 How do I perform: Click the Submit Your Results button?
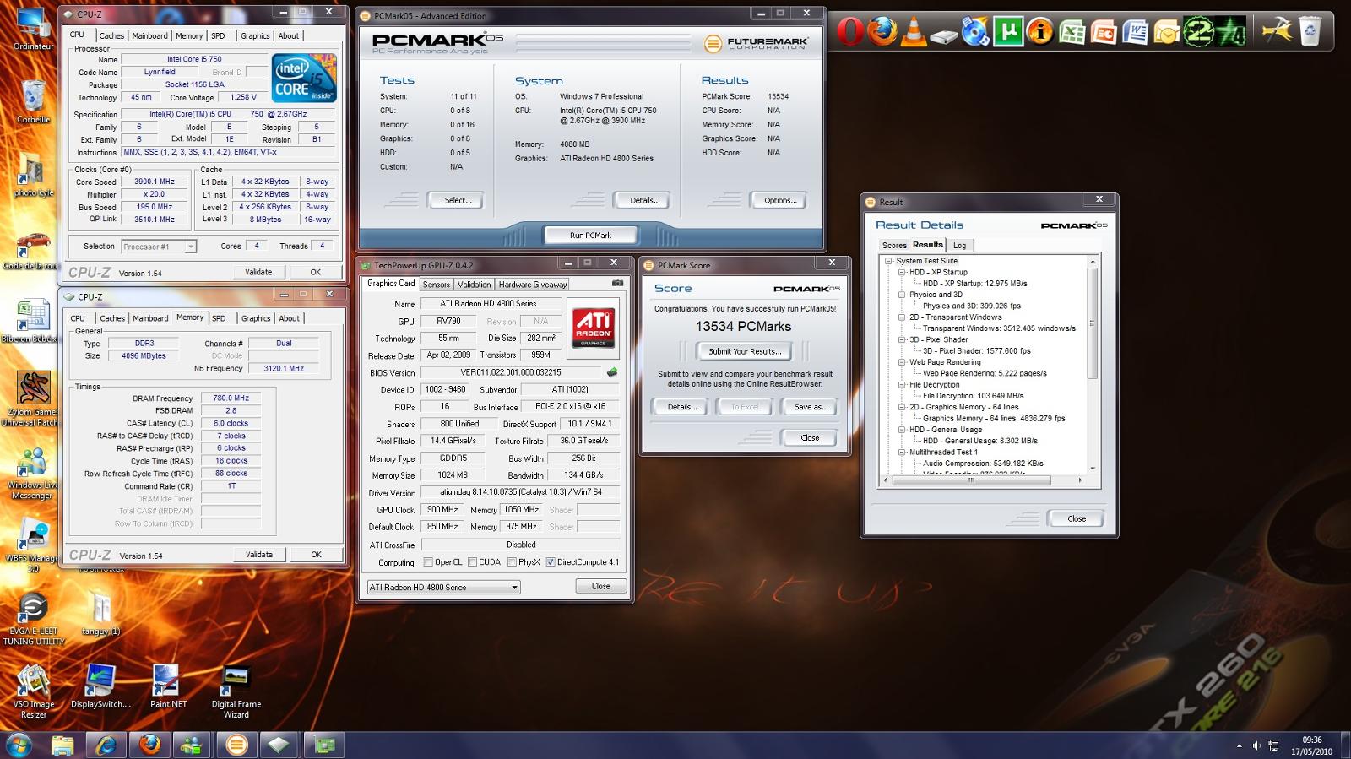coord(745,351)
